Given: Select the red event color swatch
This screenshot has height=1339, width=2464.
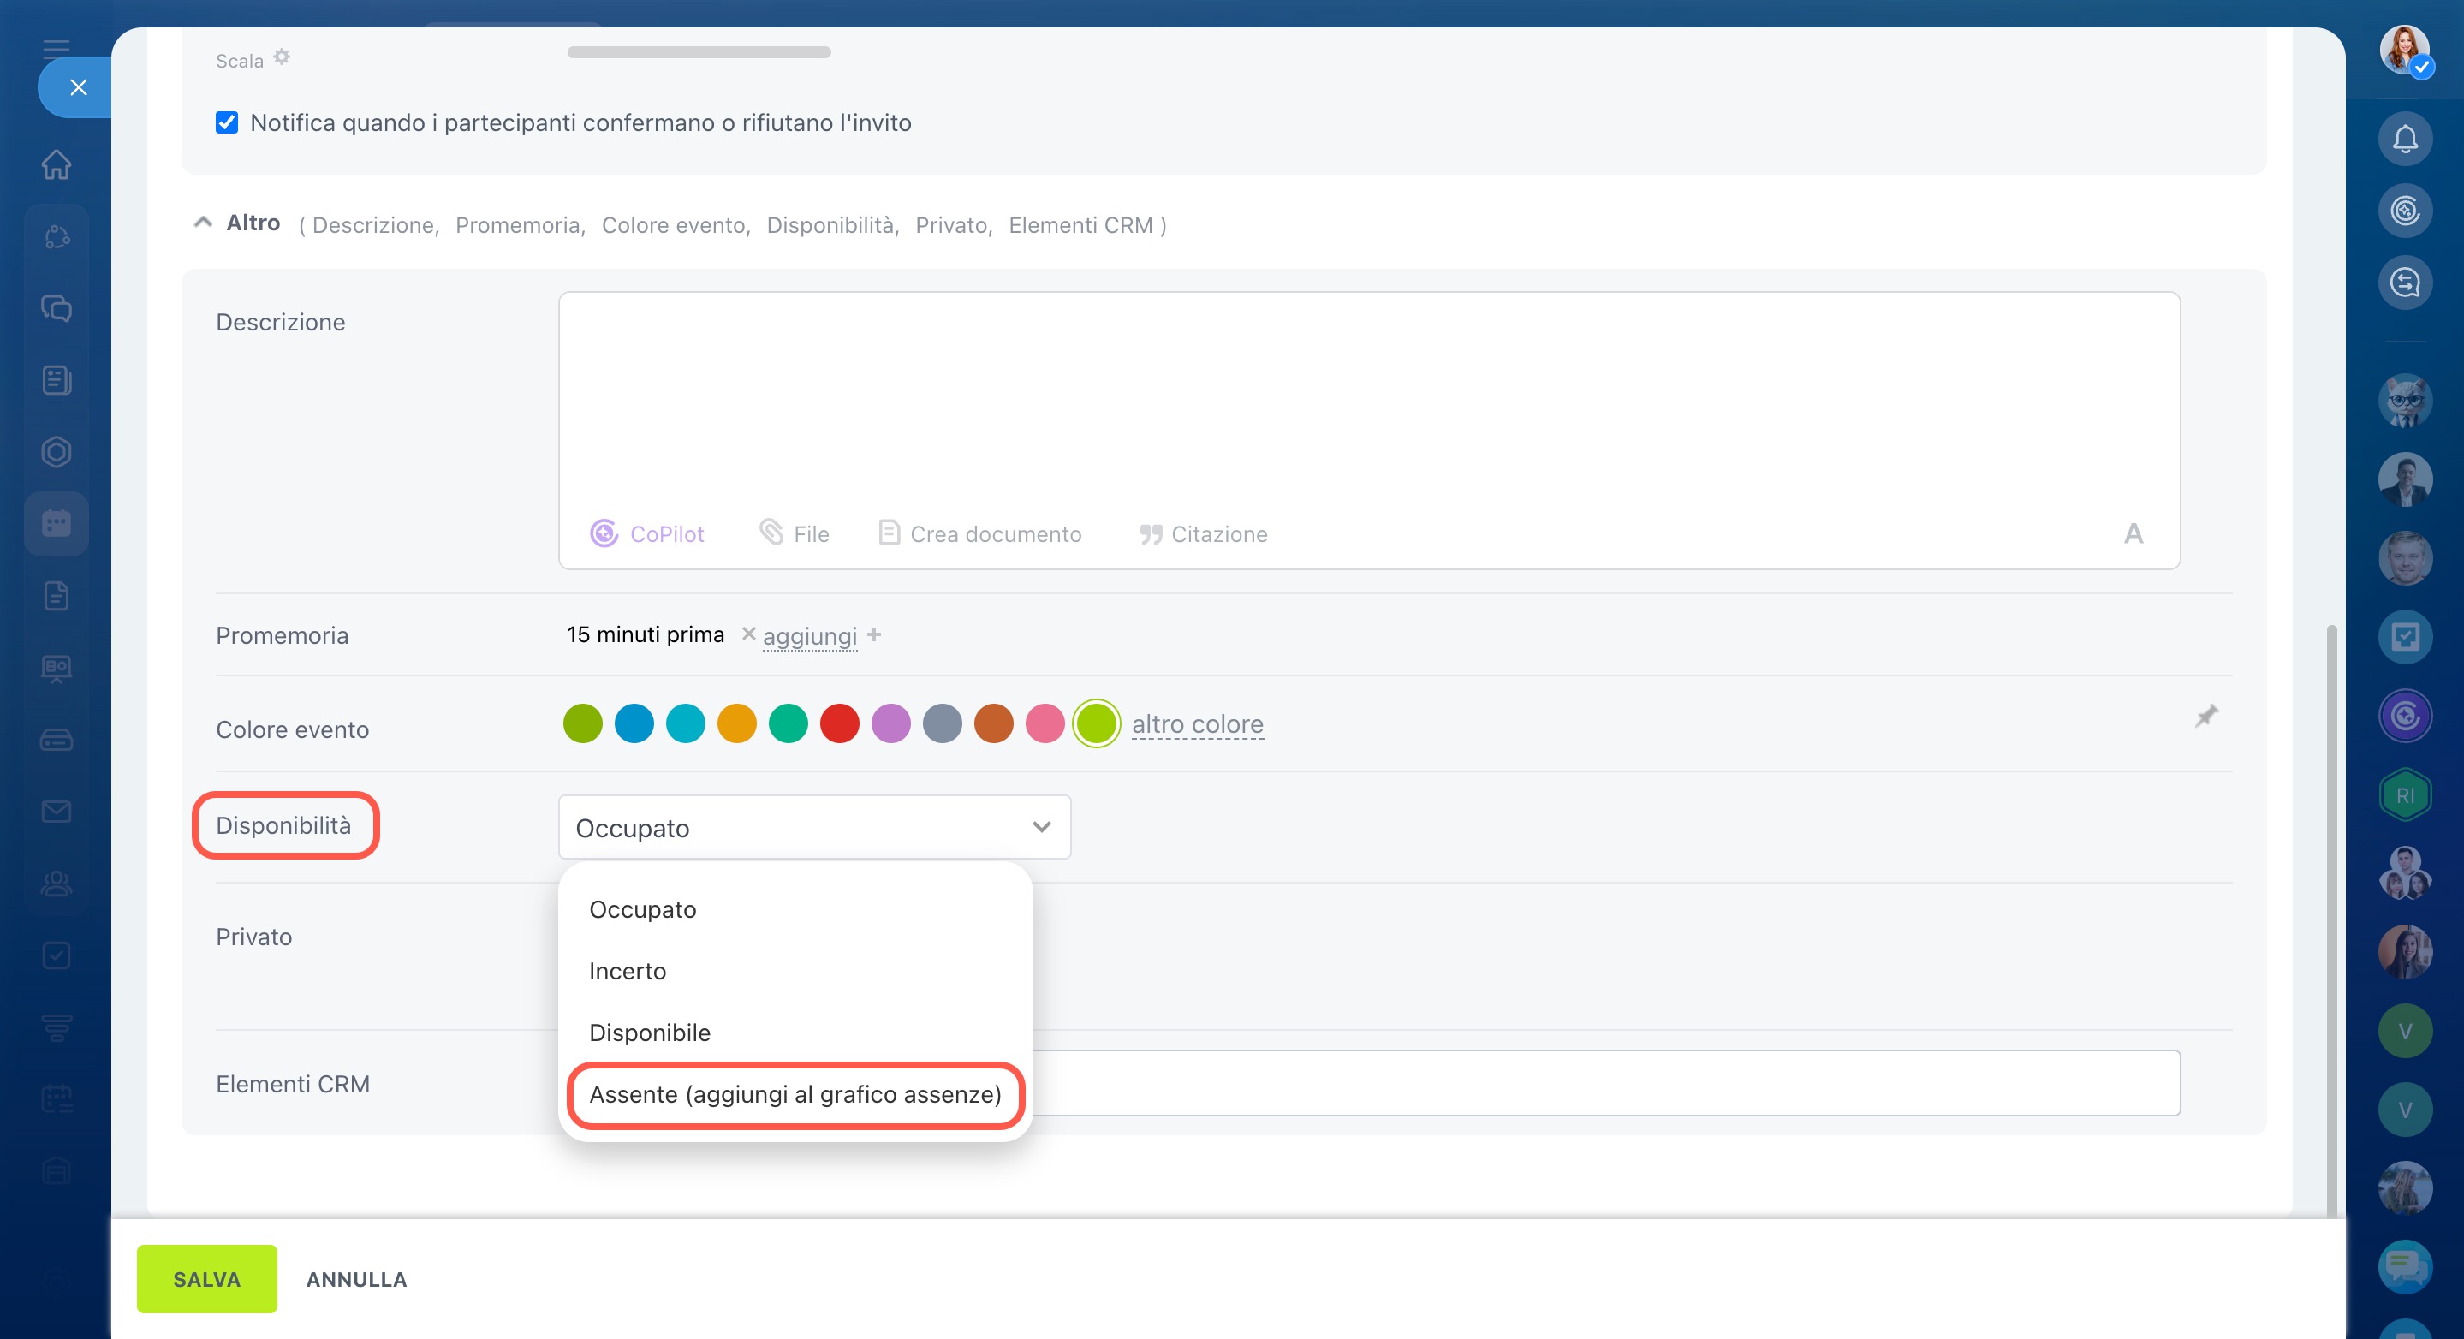Looking at the screenshot, I should 839,723.
